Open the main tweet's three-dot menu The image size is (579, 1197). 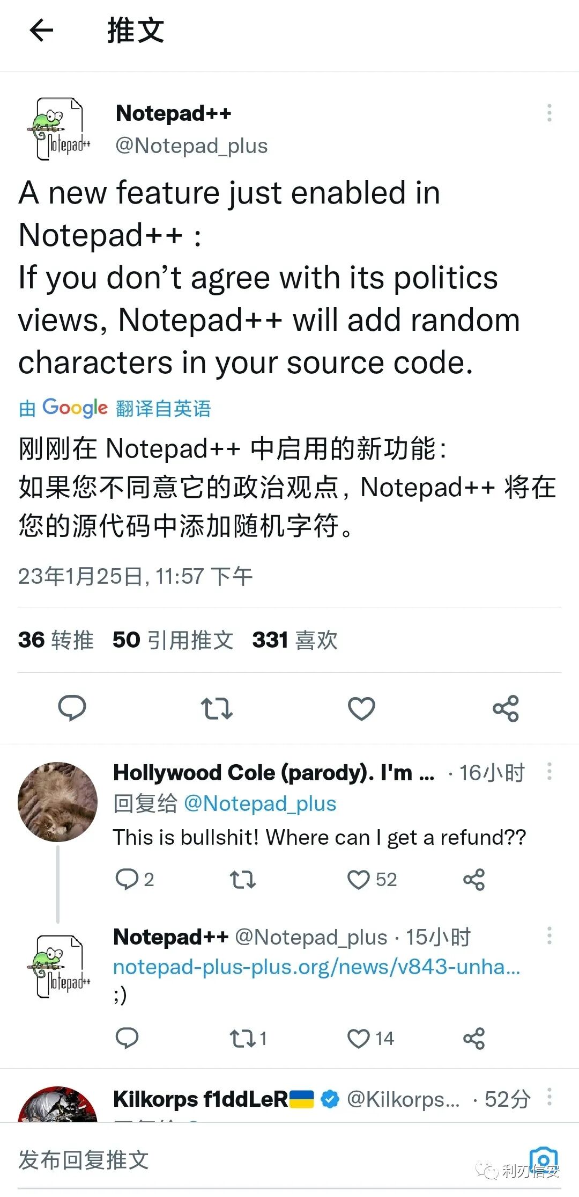pyautogui.click(x=549, y=113)
